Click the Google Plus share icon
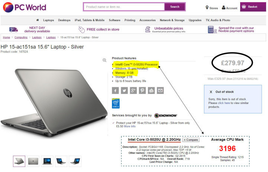This screenshot has height=172, width=268. (x=133, y=91)
